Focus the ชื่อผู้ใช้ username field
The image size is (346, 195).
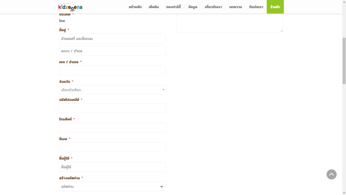tap(112, 167)
